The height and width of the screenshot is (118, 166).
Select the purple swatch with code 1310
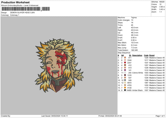point(125,70)
